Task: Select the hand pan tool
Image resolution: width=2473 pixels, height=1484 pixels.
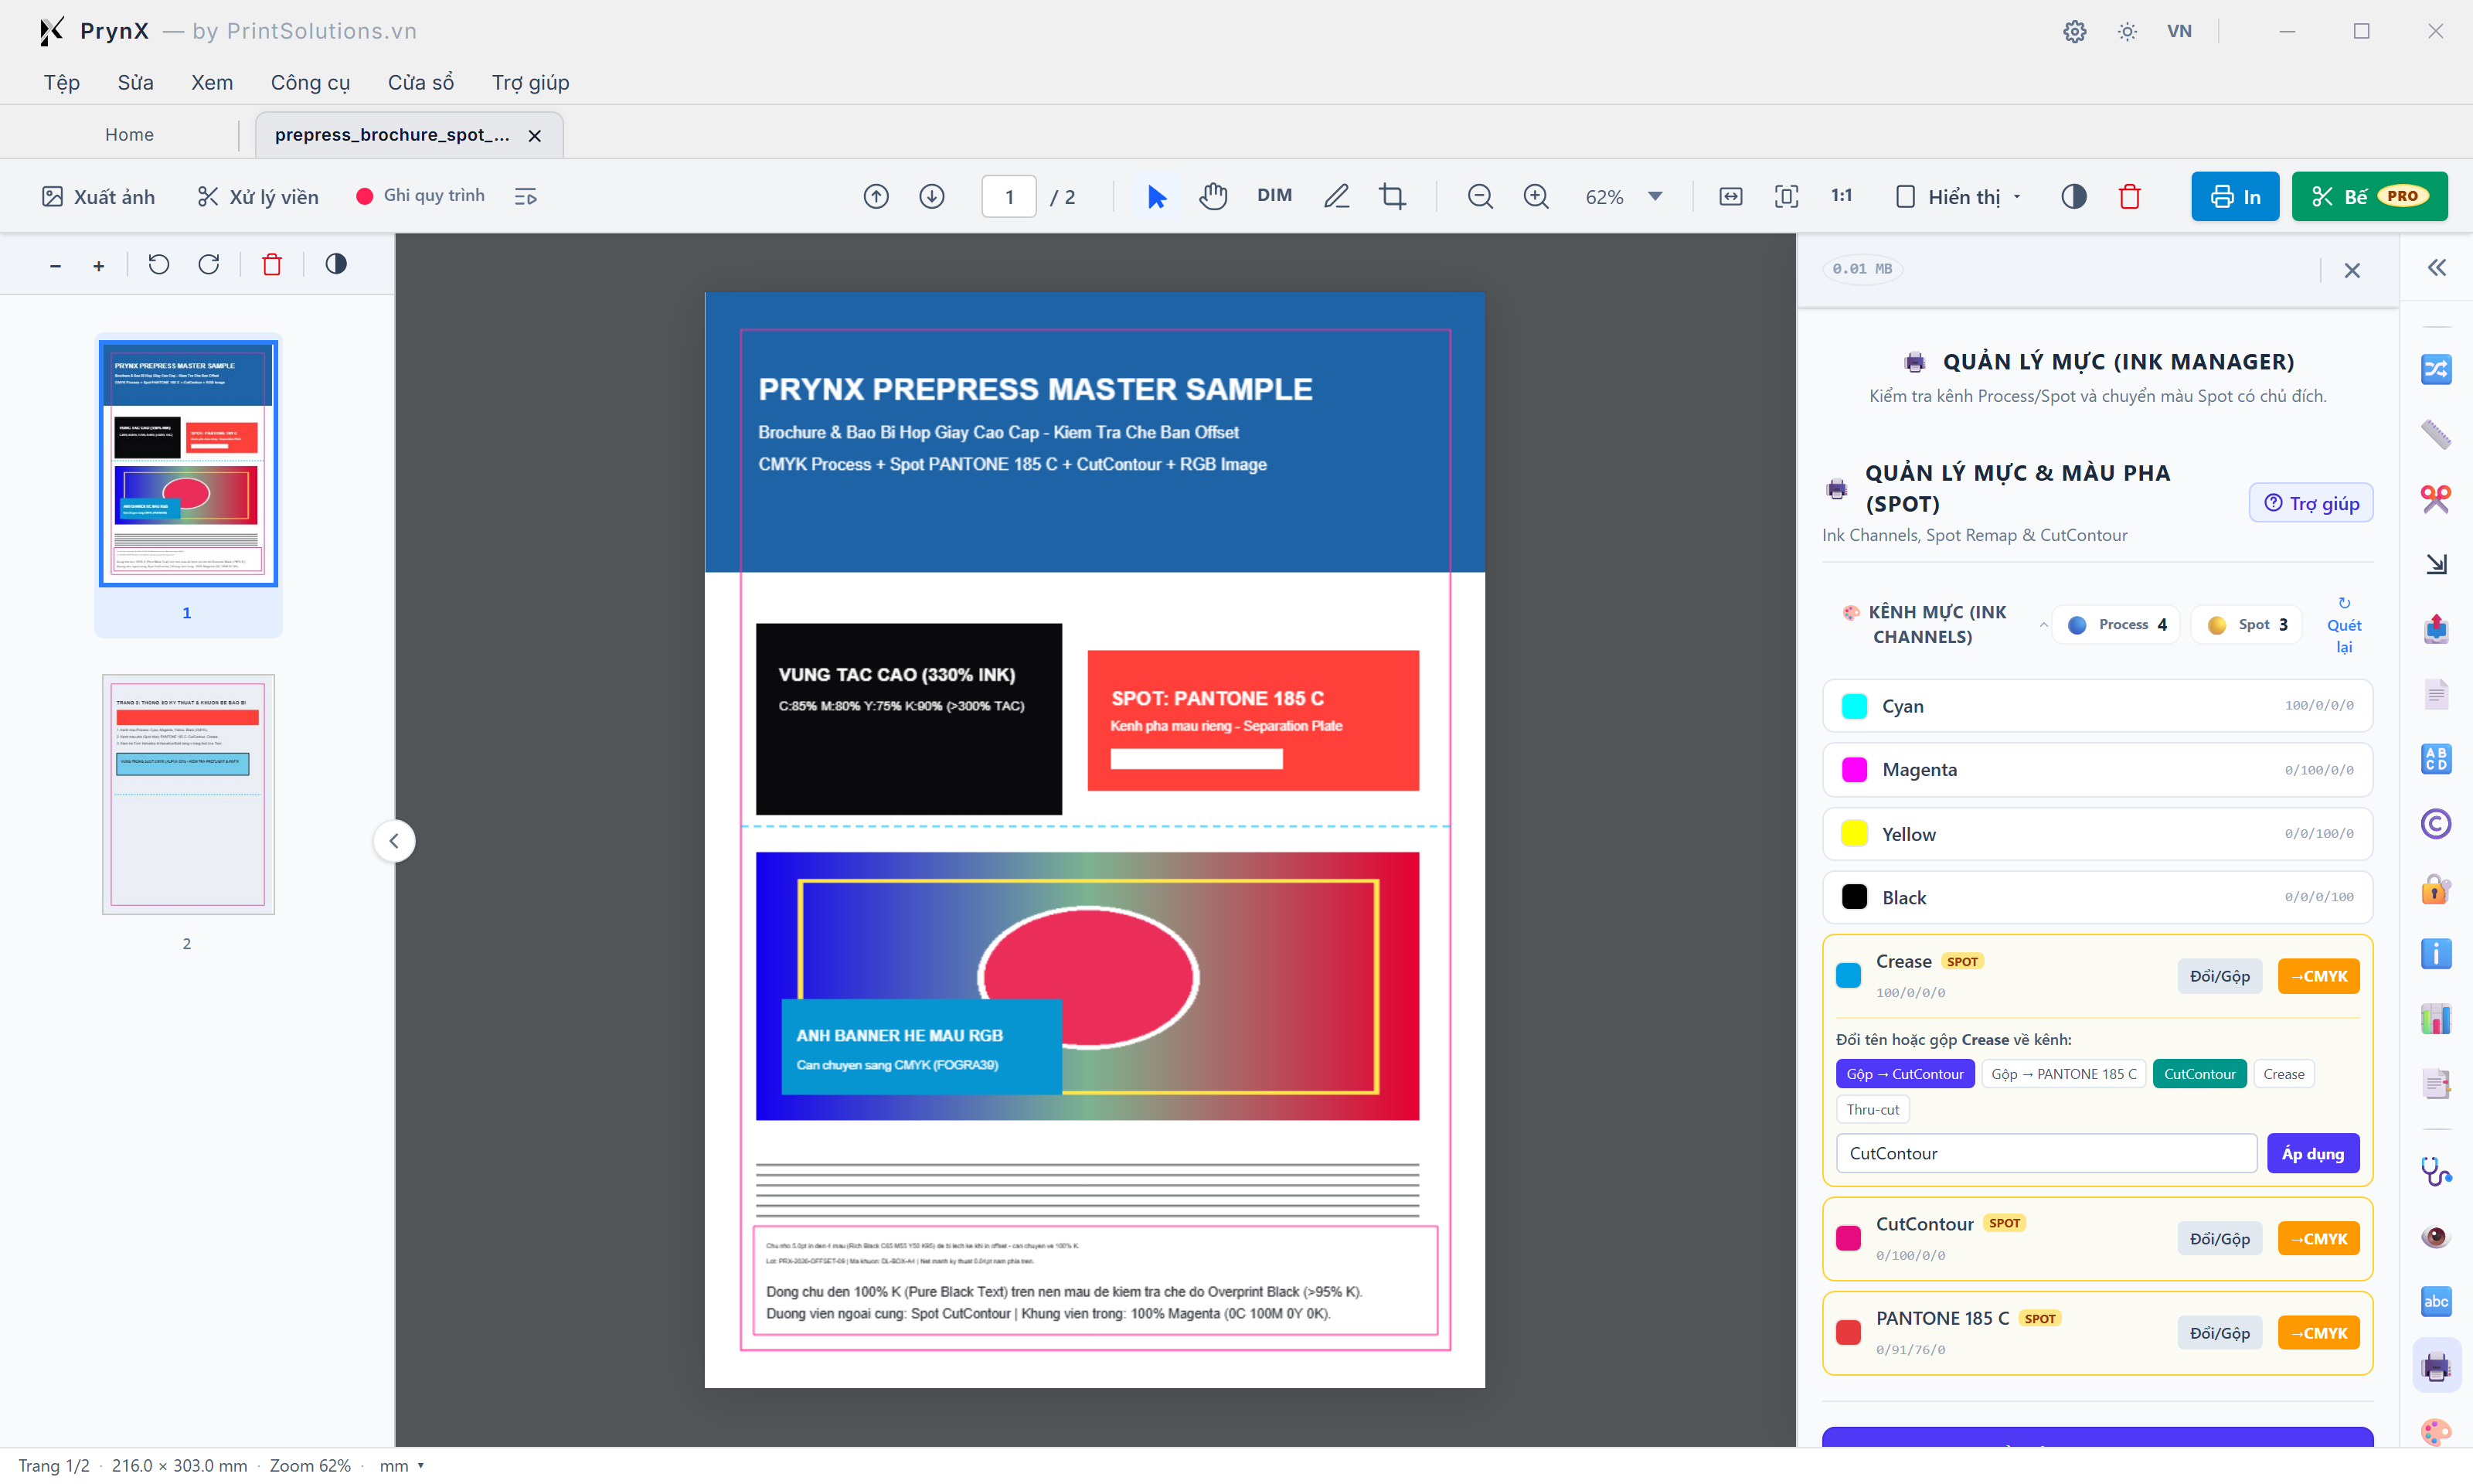Action: pyautogui.click(x=1213, y=196)
